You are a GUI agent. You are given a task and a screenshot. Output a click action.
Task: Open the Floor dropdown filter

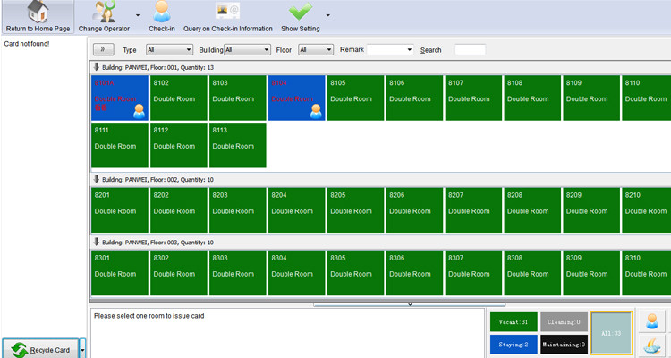(316, 50)
